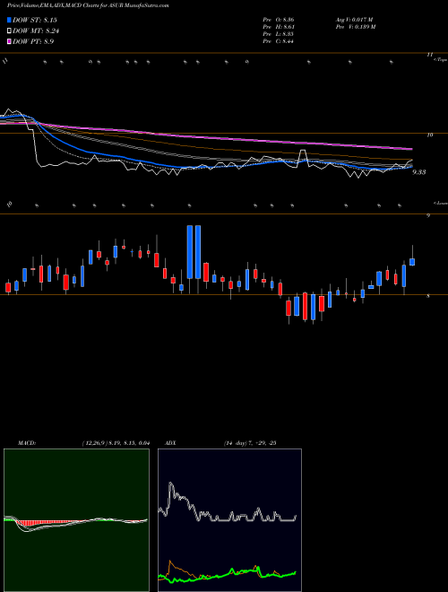Click the 8 axis label on candlestick chart
This screenshot has width=448, height=592.
pyautogui.click(x=428, y=296)
